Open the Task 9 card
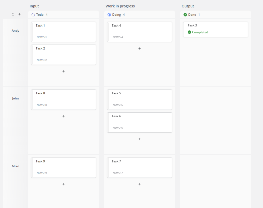Screen dimensions: 263x208 tap(63, 167)
